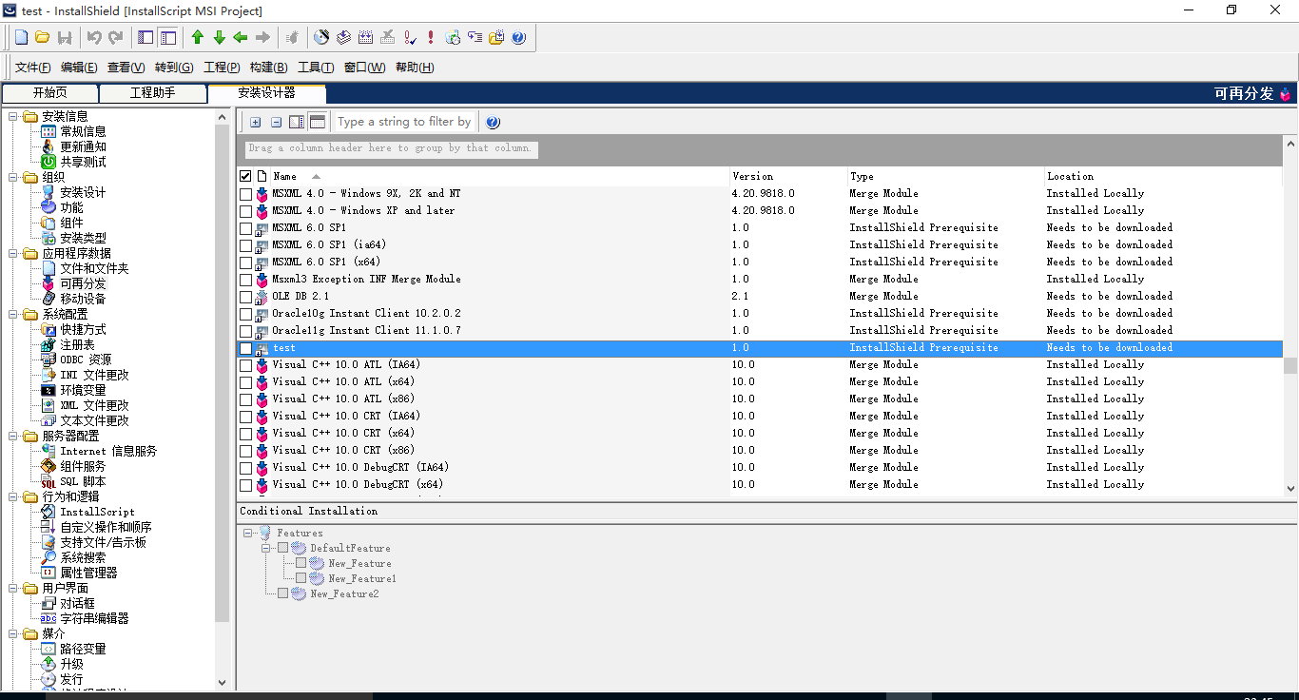This screenshot has width=1299, height=700.
Task: Open 对话框 under 用户界面
Action: click(77, 603)
